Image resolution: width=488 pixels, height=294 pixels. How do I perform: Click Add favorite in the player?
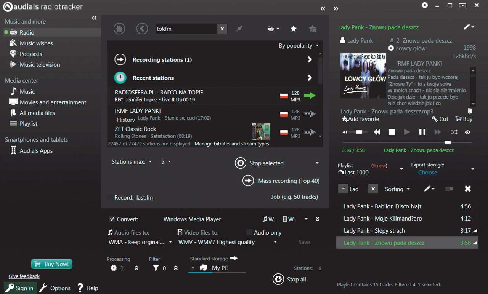(x=360, y=119)
